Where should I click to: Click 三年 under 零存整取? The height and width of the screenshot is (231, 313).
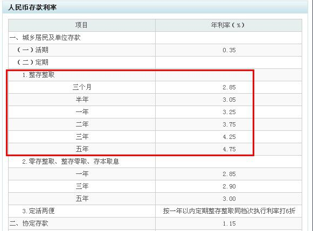tap(82, 186)
